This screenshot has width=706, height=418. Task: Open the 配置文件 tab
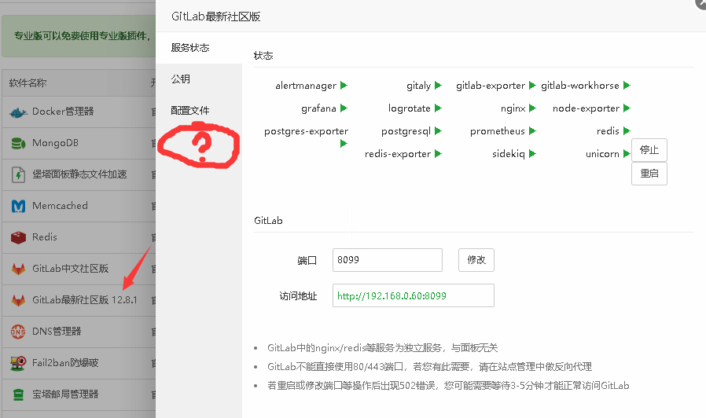[x=199, y=111]
